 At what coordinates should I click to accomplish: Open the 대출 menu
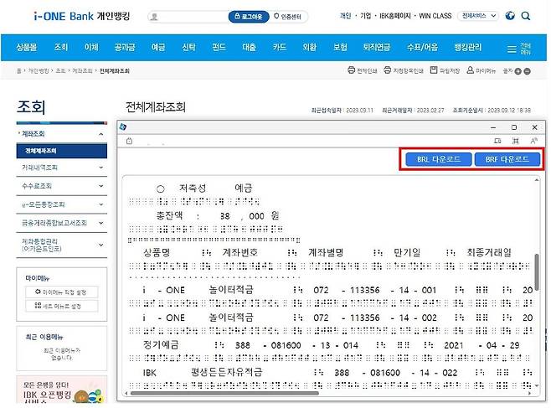(250, 47)
